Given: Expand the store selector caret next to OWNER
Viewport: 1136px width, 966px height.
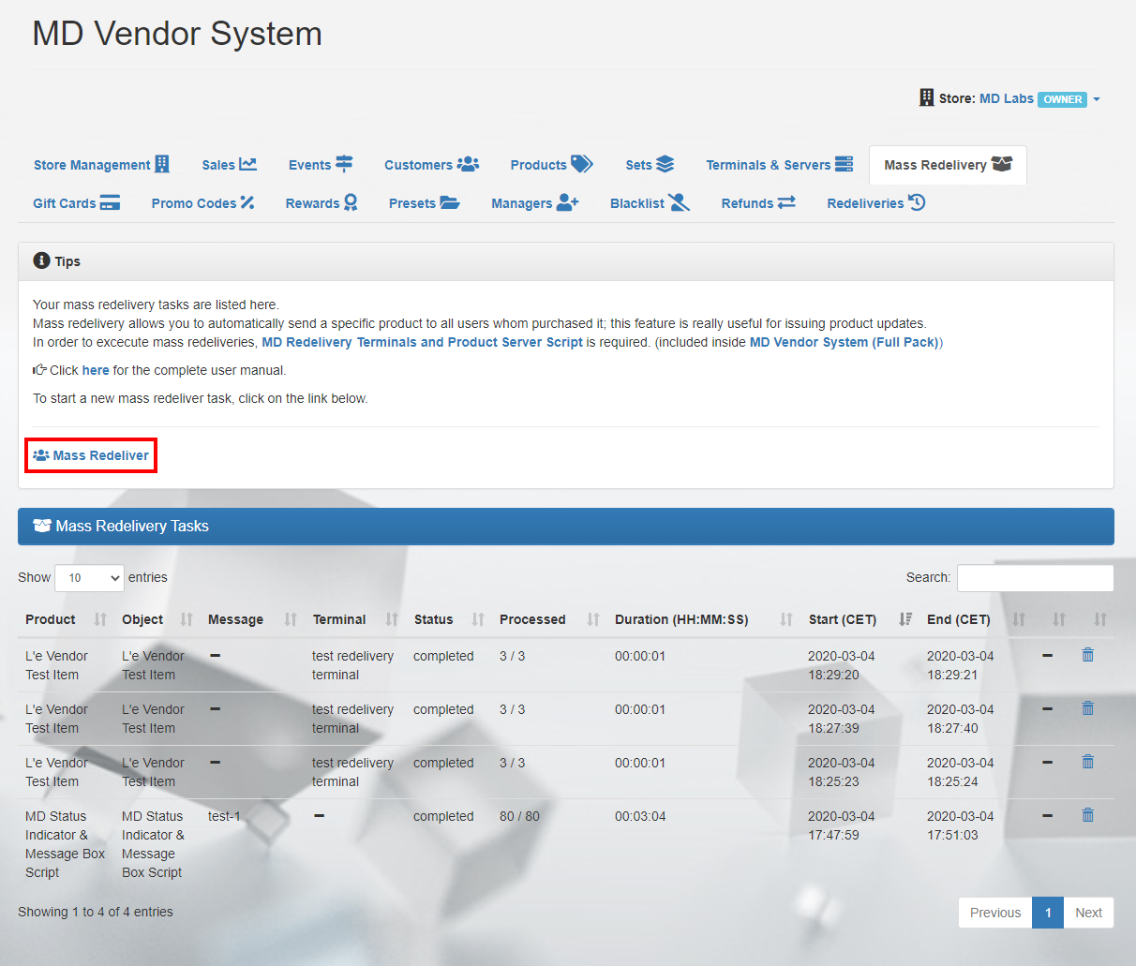Looking at the screenshot, I should [x=1097, y=99].
